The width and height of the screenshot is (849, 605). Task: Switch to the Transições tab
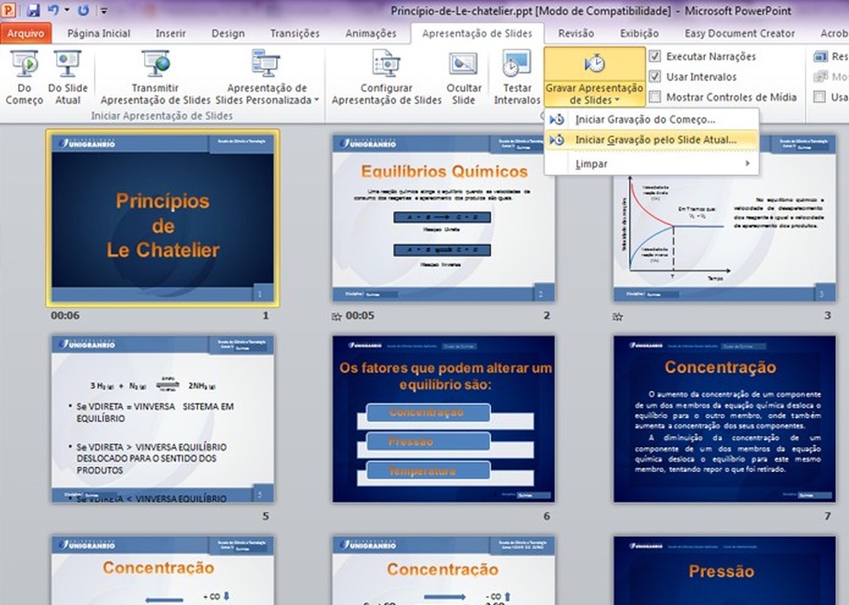coord(294,34)
